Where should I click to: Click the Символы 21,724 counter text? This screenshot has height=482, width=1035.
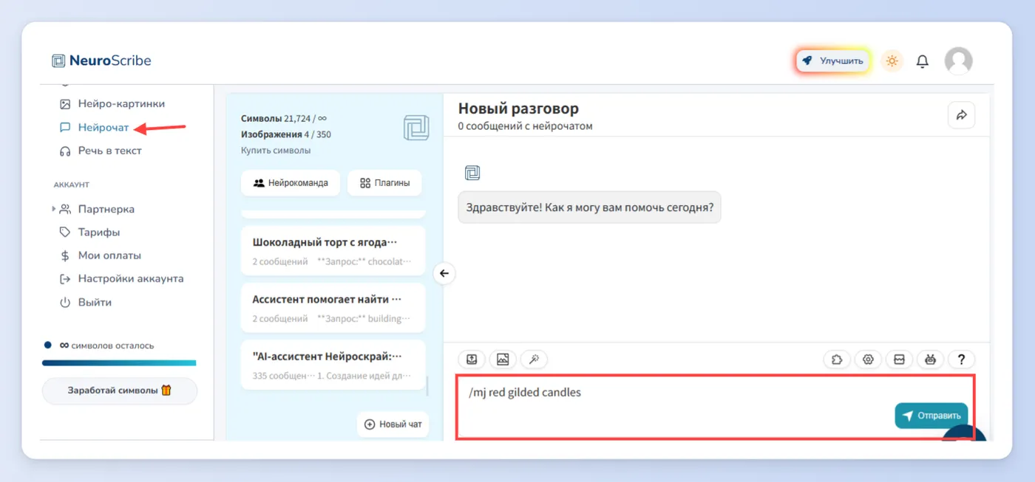pyautogui.click(x=284, y=118)
